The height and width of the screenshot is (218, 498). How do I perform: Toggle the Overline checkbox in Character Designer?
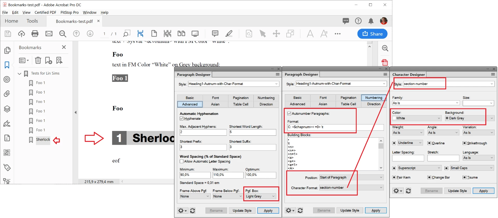429,143
